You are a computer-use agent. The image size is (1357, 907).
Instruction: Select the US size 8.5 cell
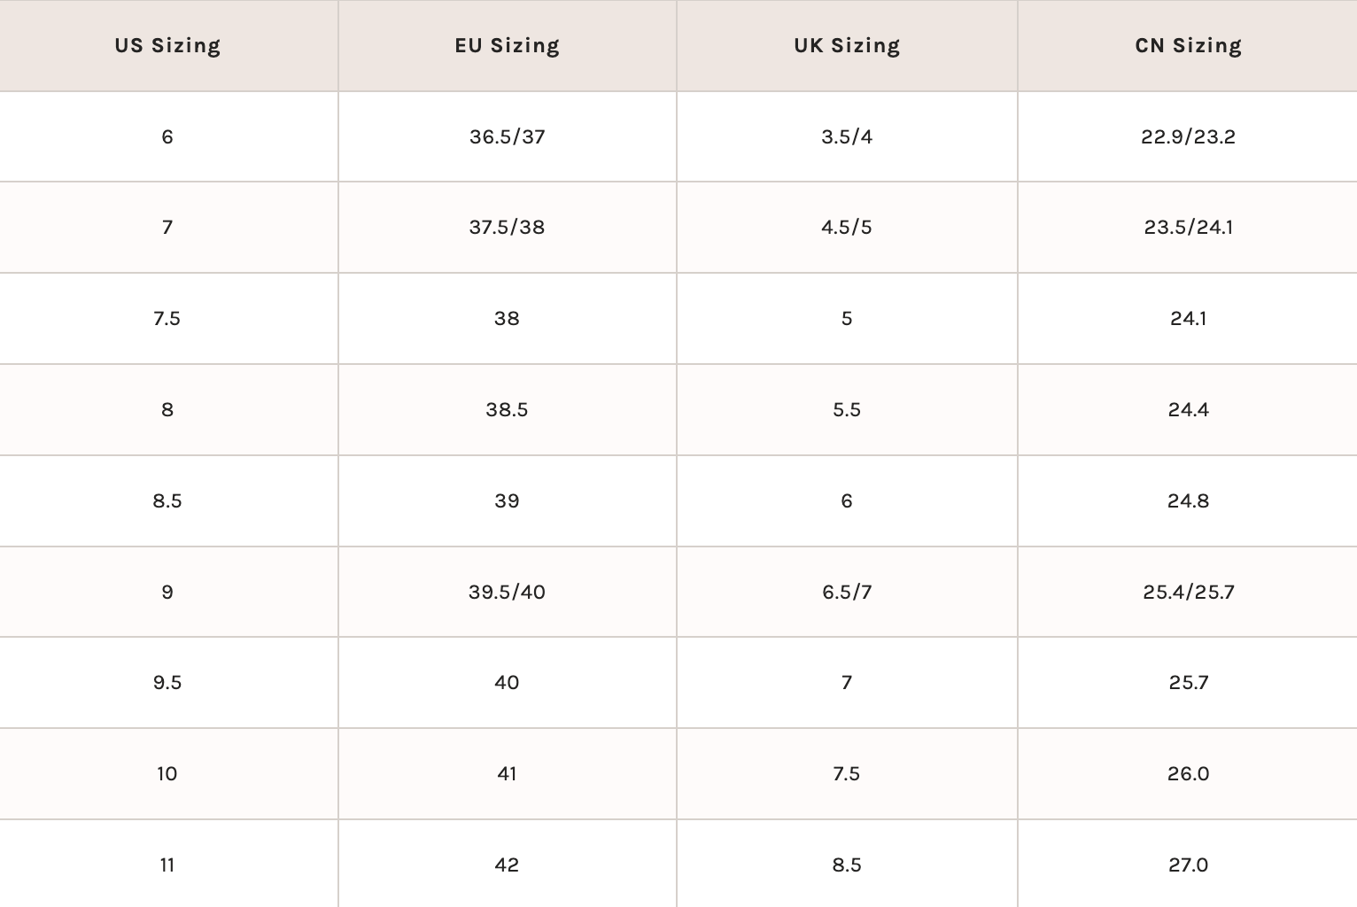167,501
